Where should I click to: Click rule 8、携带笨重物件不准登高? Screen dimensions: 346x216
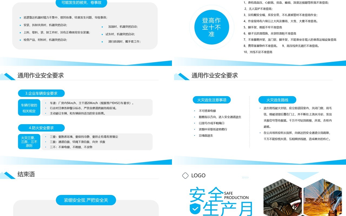coord(261,46)
